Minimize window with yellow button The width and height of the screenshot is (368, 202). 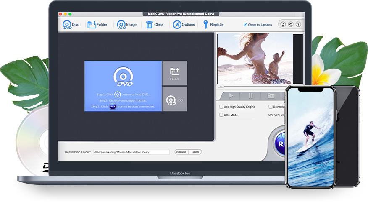65,14
